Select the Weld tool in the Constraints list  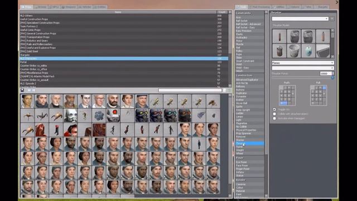tap(249, 64)
